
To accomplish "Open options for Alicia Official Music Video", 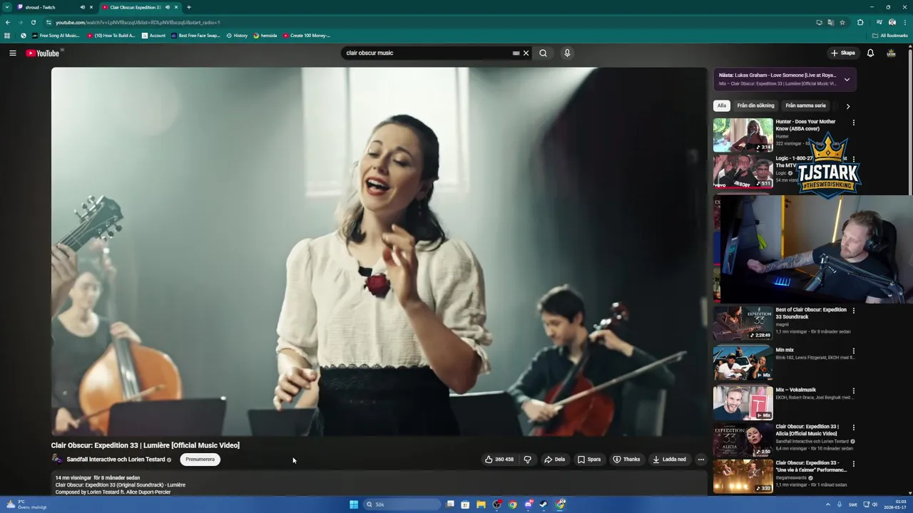I will pyautogui.click(x=853, y=427).
